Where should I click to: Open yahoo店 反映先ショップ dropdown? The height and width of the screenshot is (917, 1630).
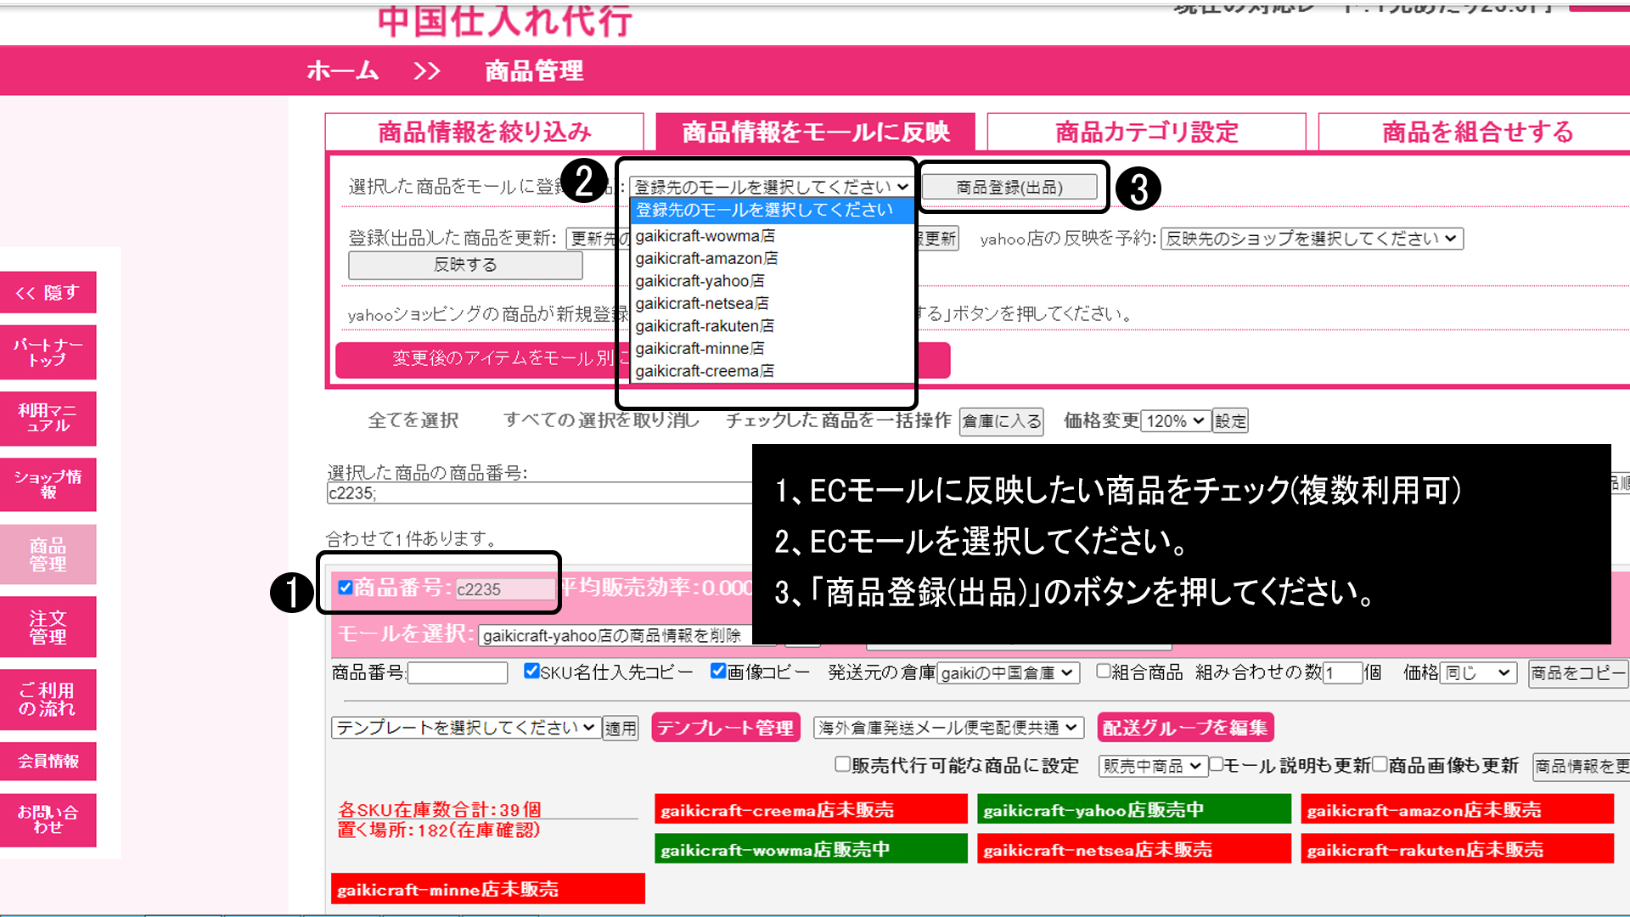click(x=1311, y=239)
